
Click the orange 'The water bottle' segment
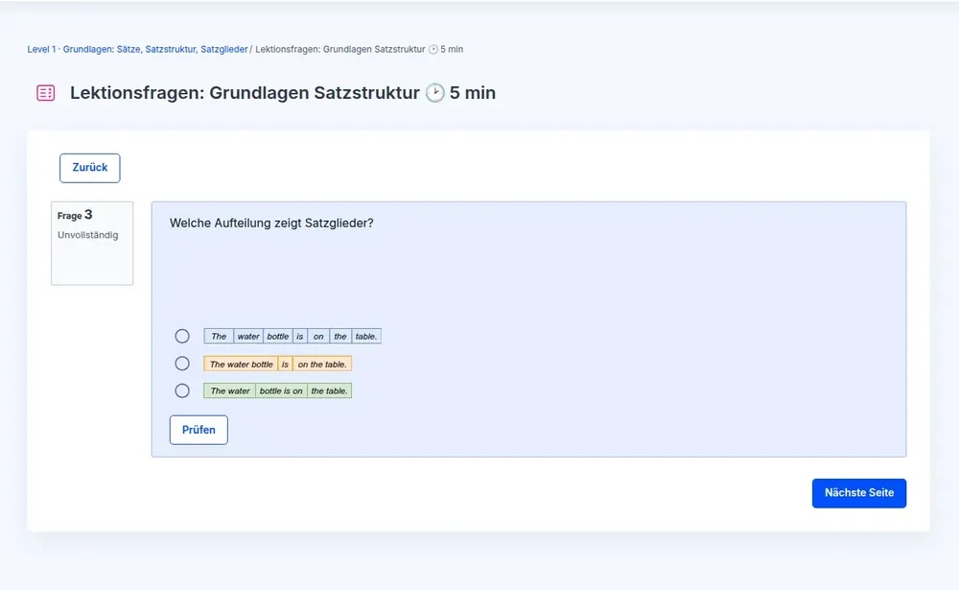coord(241,365)
